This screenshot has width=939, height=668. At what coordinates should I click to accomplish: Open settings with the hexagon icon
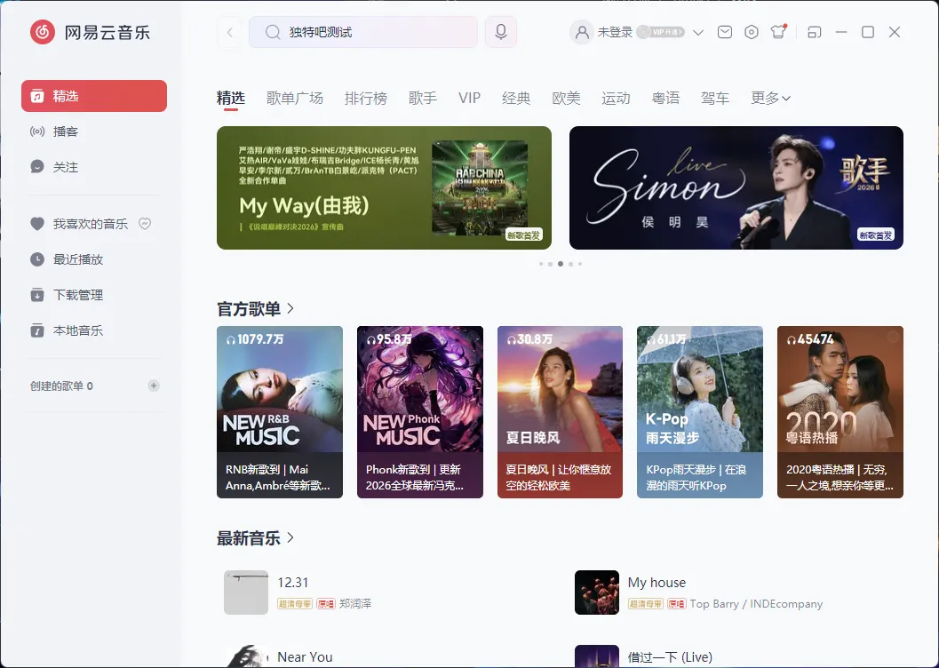point(752,32)
